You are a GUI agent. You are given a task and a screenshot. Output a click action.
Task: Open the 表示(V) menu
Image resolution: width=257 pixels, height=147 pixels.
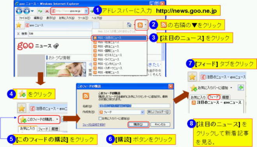click(x=51, y=18)
